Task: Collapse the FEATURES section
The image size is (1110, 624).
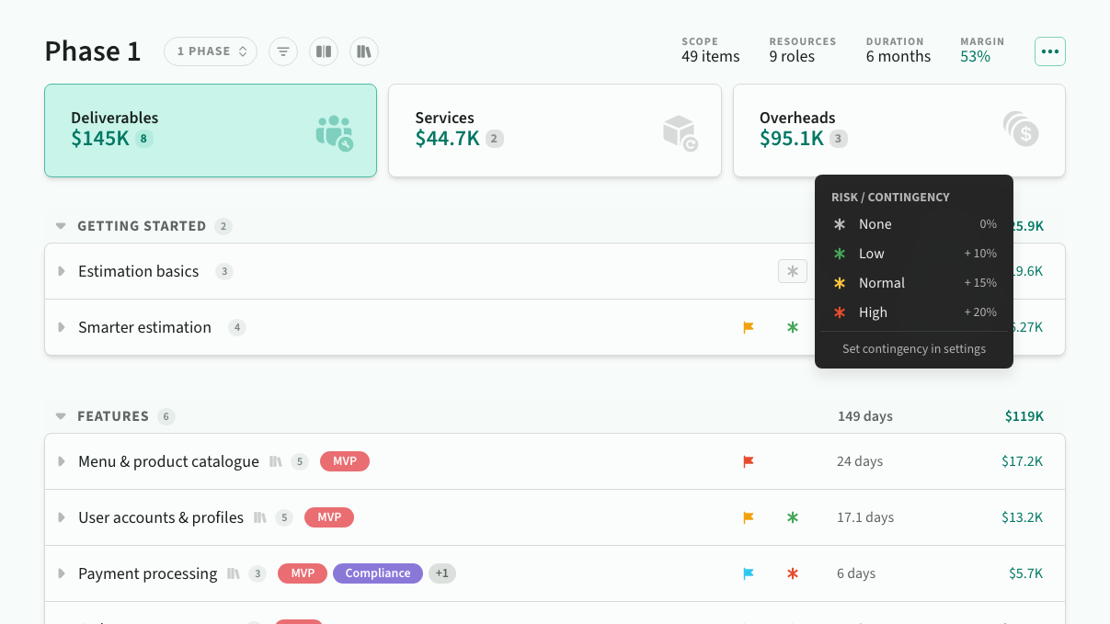Action: point(61,416)
